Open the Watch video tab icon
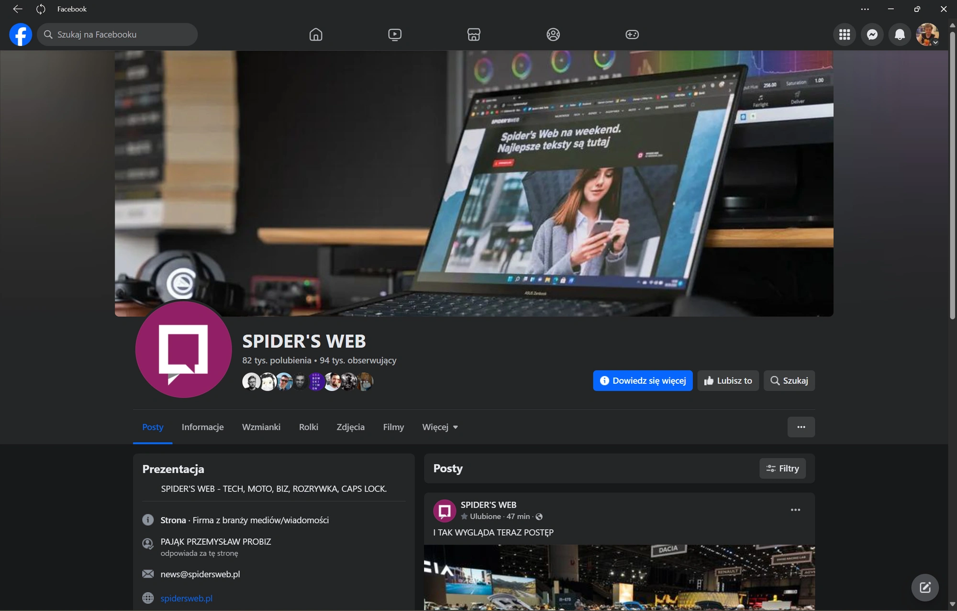 (395, 34)
